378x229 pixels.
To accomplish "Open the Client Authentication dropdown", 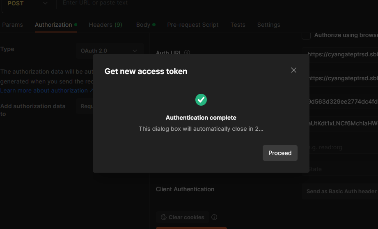I will pos(341,191).
